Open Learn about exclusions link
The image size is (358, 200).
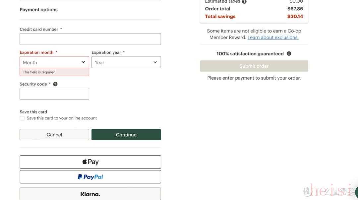[273, 37]
